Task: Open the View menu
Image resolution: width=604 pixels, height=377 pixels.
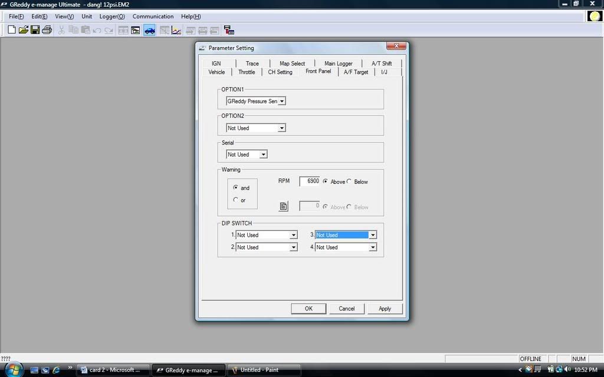Action: (x=64, y=16)
